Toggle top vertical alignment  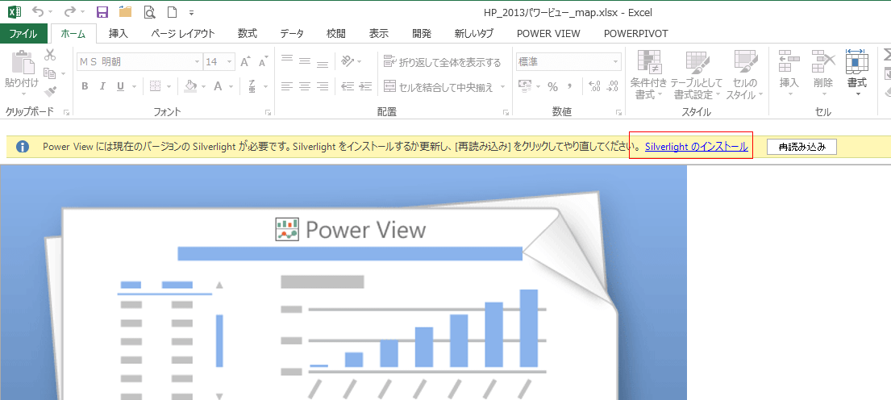pyautogui.click(x=287, y=60)
